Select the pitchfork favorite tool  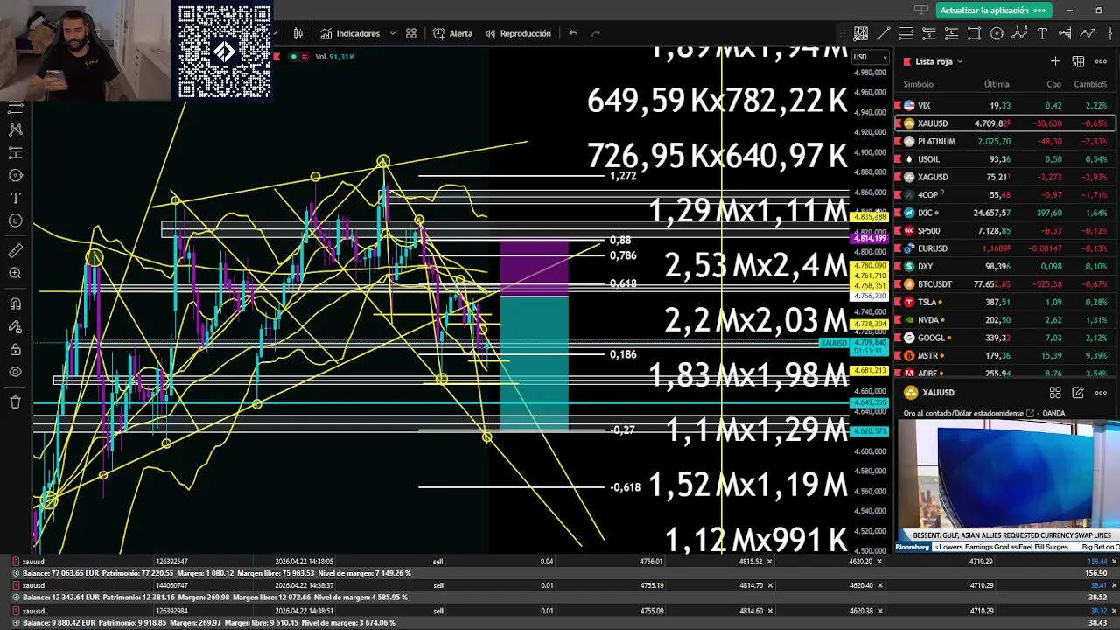1065,33
